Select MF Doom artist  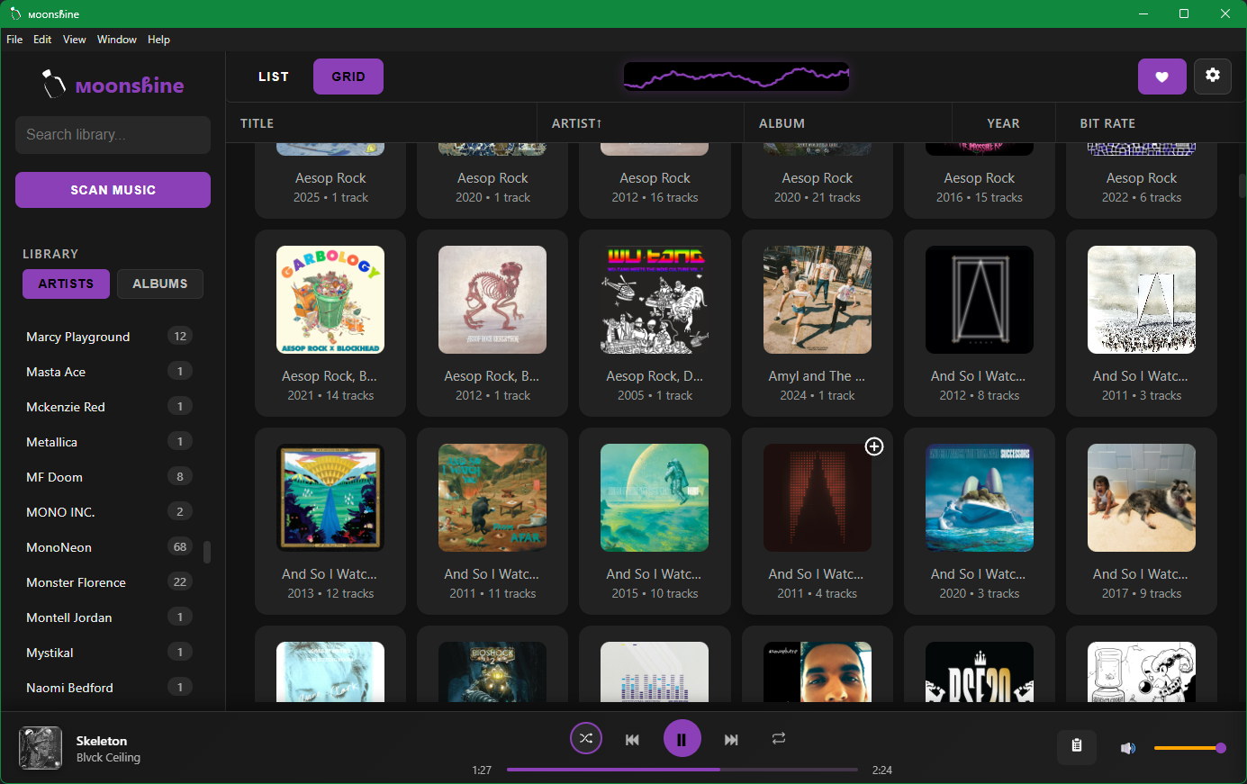pos(109,477)
